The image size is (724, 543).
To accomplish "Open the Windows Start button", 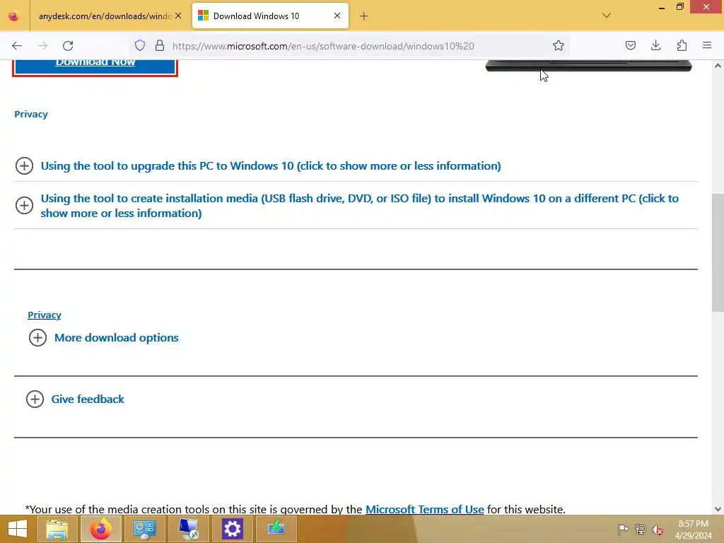I will pos(17,529).
